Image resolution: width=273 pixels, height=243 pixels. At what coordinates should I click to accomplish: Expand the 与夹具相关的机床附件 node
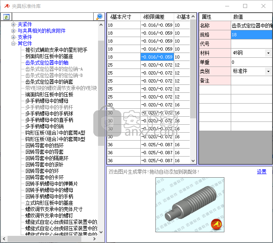click(13, 31)
